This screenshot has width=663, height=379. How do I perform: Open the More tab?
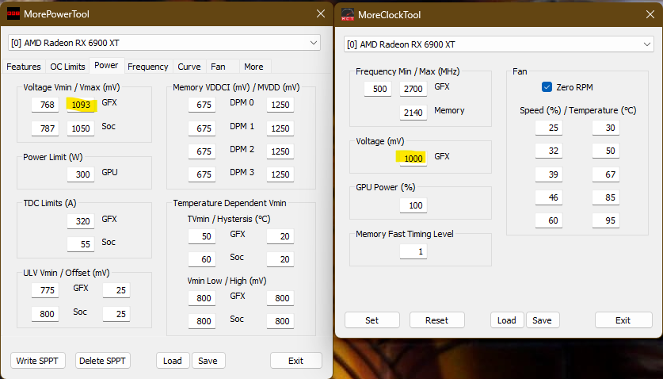click(x=253, y=67)
